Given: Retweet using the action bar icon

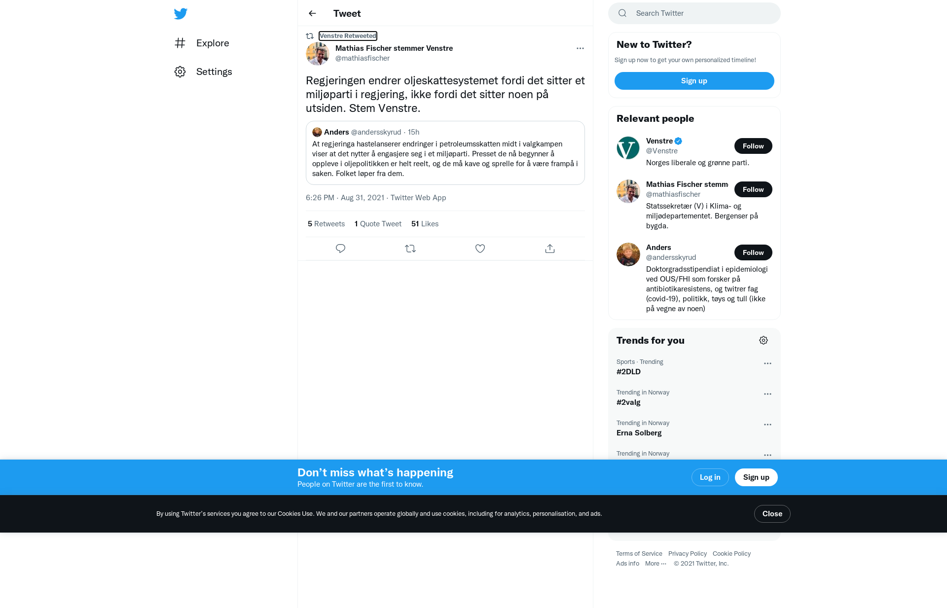Looking at the screenshot, I should (x=410, y=249).
